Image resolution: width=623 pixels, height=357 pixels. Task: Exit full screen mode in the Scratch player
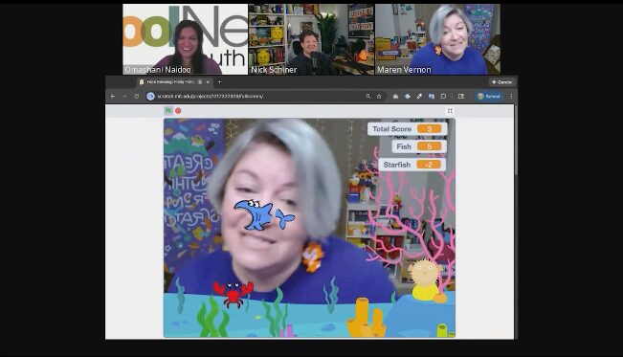450,110
